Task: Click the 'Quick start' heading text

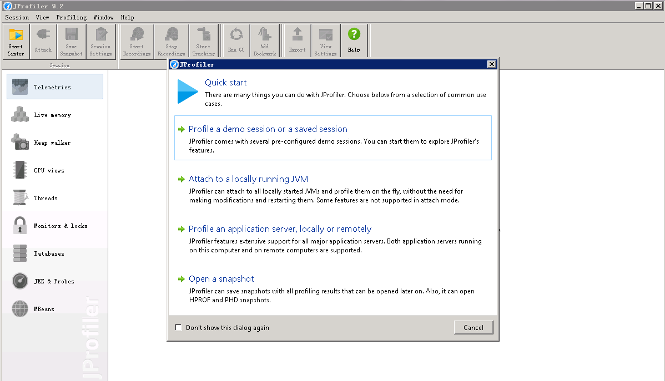Action: pyautogui.click(x=225, y=83)
